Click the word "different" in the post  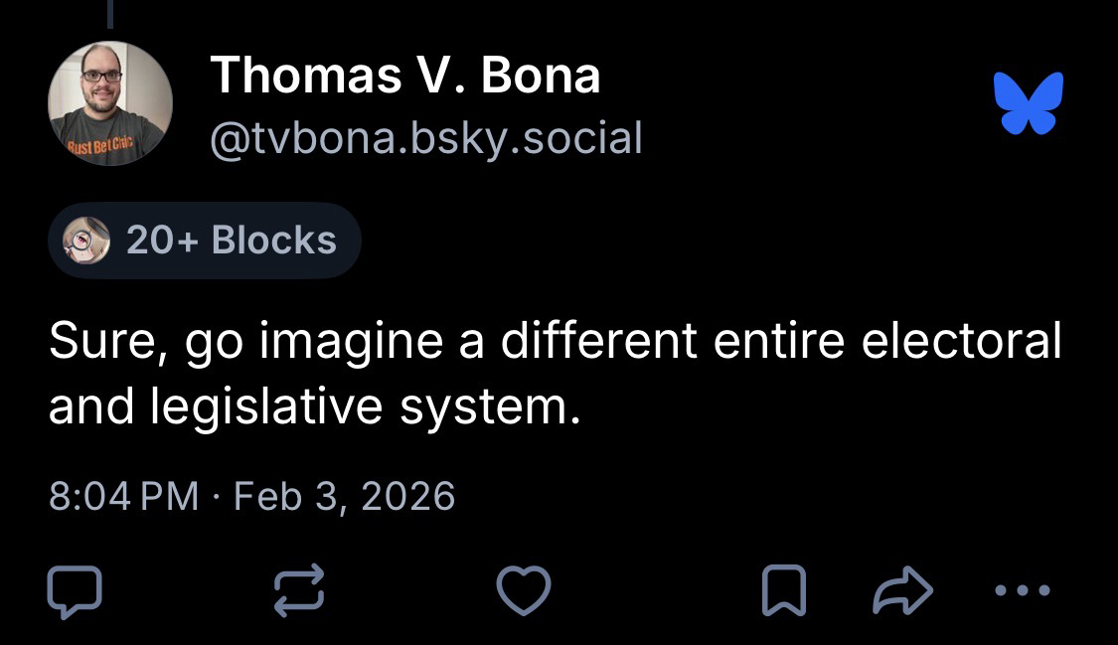pyautogui.click(x=600, y=342)
